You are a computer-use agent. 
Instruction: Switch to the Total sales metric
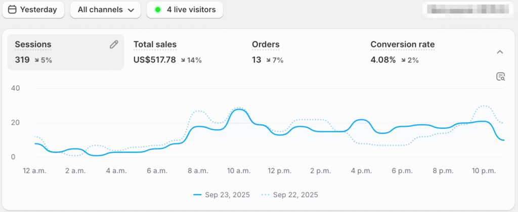(x=155, y=44)
